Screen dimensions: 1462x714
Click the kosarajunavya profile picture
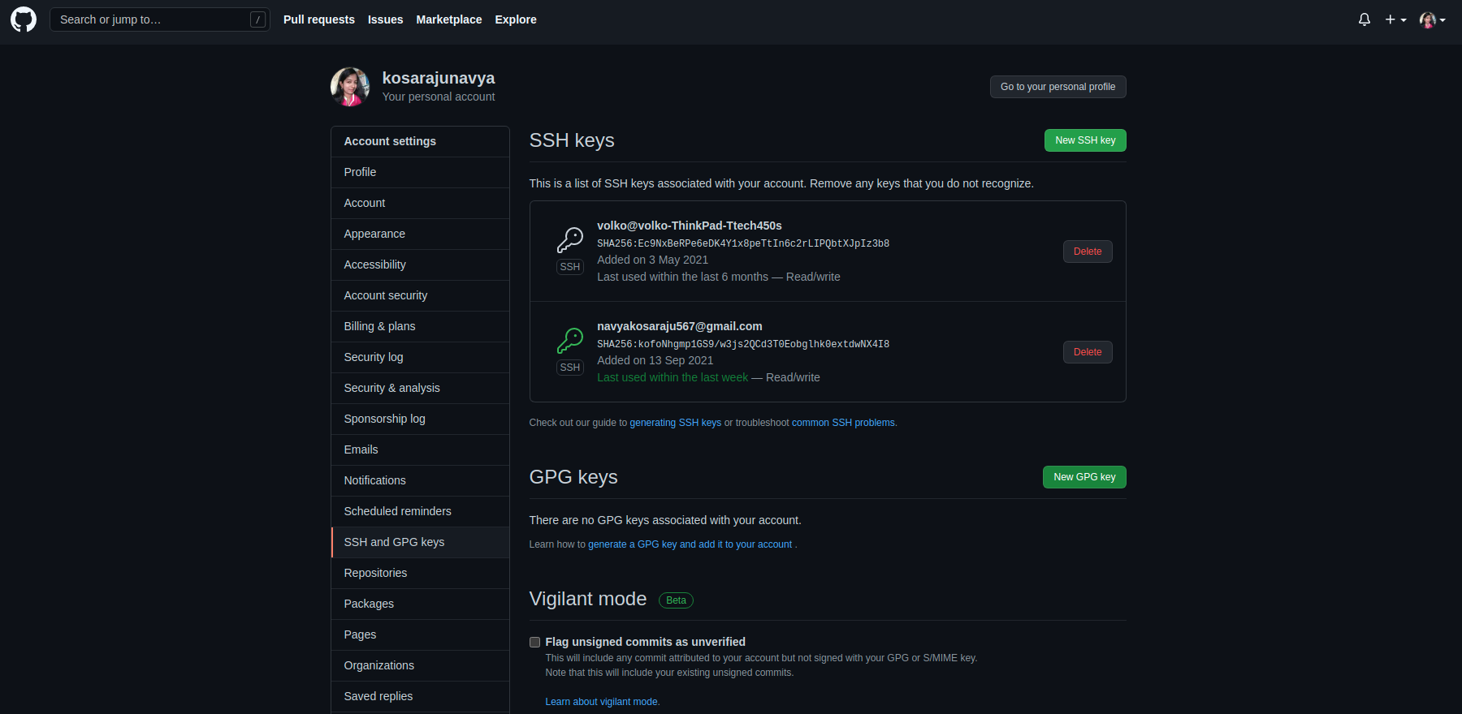tap(350, 87)
